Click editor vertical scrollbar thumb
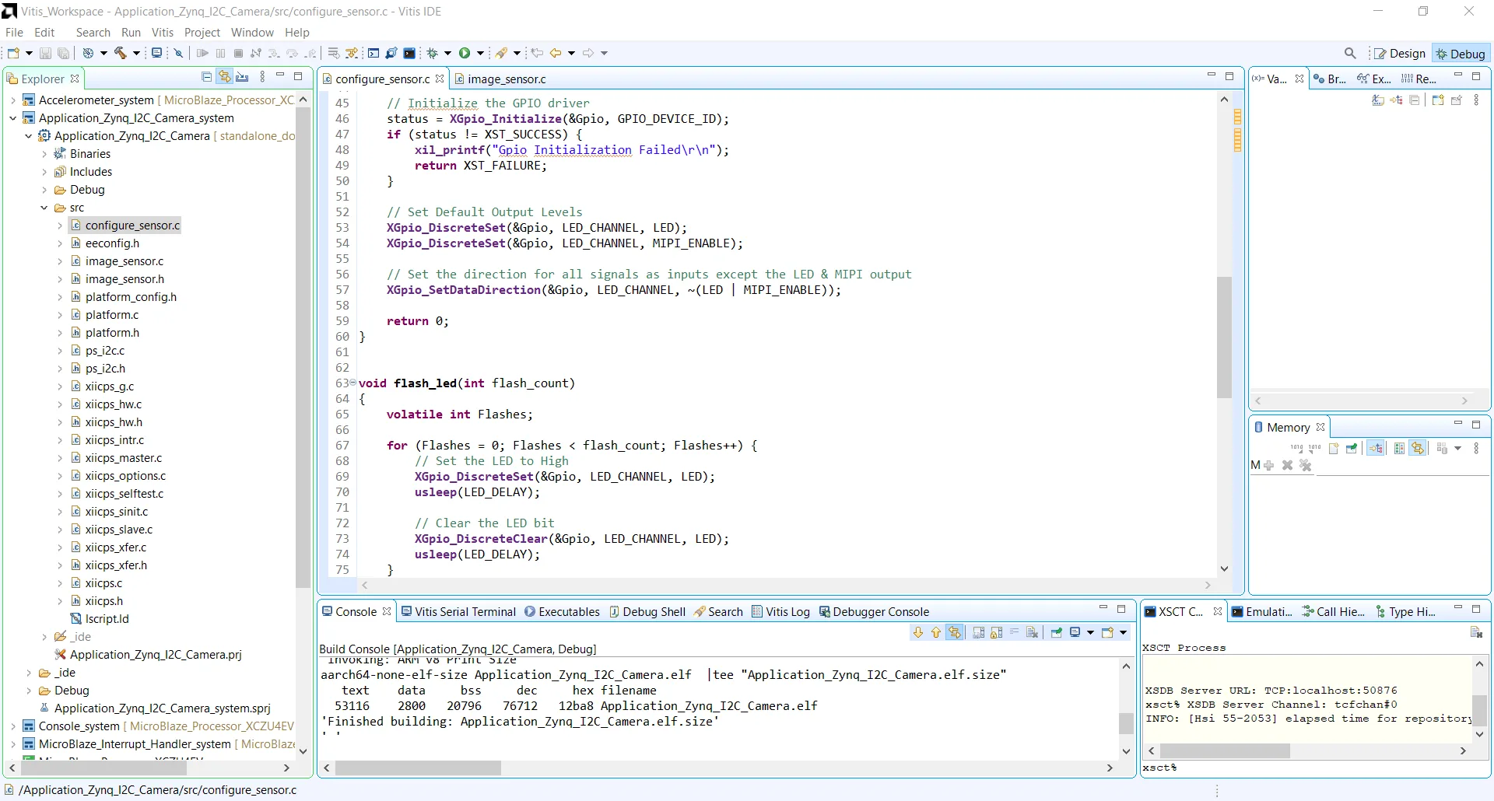 click(1224, 337)
